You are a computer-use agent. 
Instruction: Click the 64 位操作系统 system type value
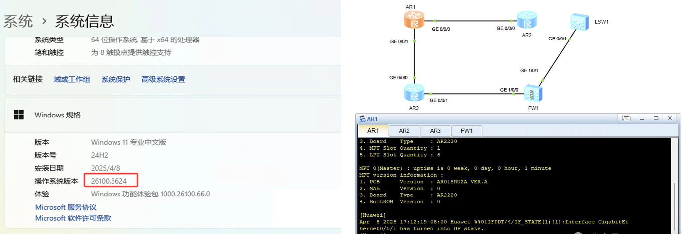tap(145, 40)
